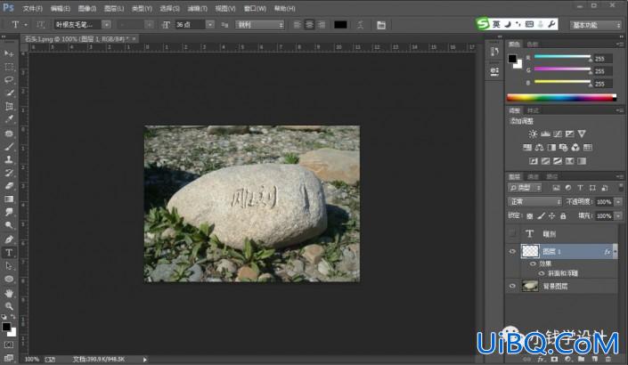628x365 pixels.
Task: Open the Edit (E) menu
Action: tap(60, 8)
